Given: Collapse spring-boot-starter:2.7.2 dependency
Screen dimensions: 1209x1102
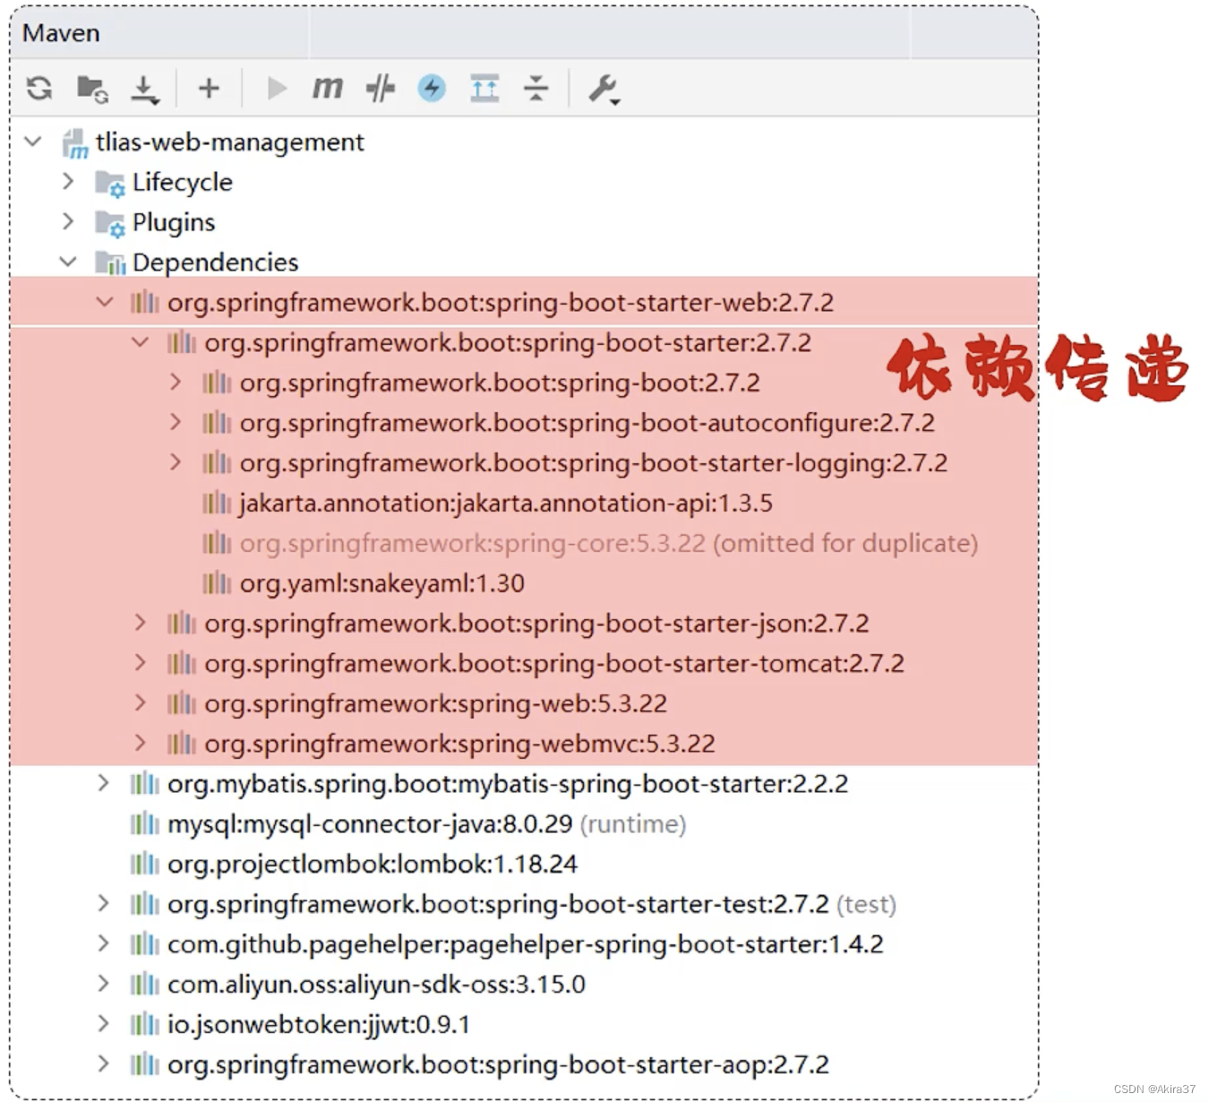Looking at the screenshot, I should click(141, 342).
